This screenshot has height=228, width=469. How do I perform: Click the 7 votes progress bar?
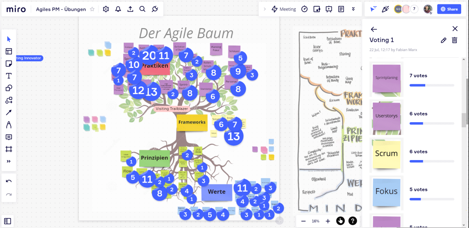pyautogui.click(x=432, y=85)
